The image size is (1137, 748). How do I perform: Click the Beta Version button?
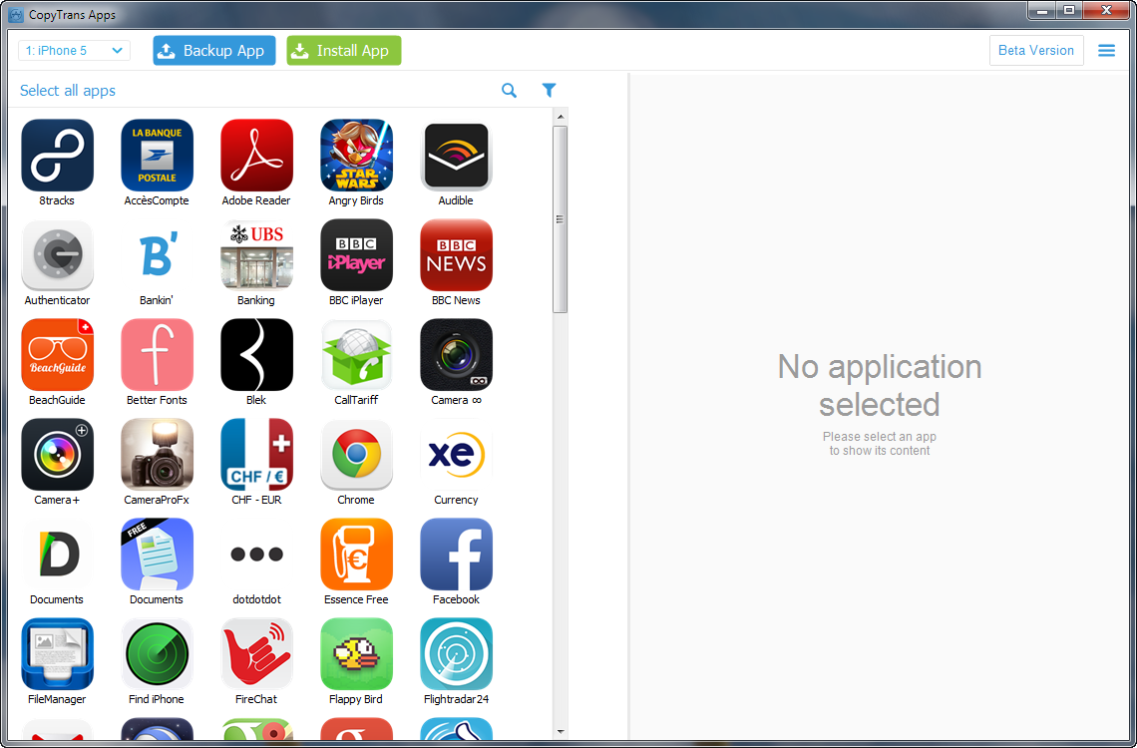[1035, 51]
